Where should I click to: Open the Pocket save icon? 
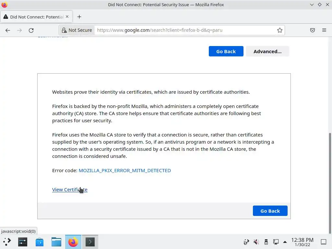(x=313, y=30)
